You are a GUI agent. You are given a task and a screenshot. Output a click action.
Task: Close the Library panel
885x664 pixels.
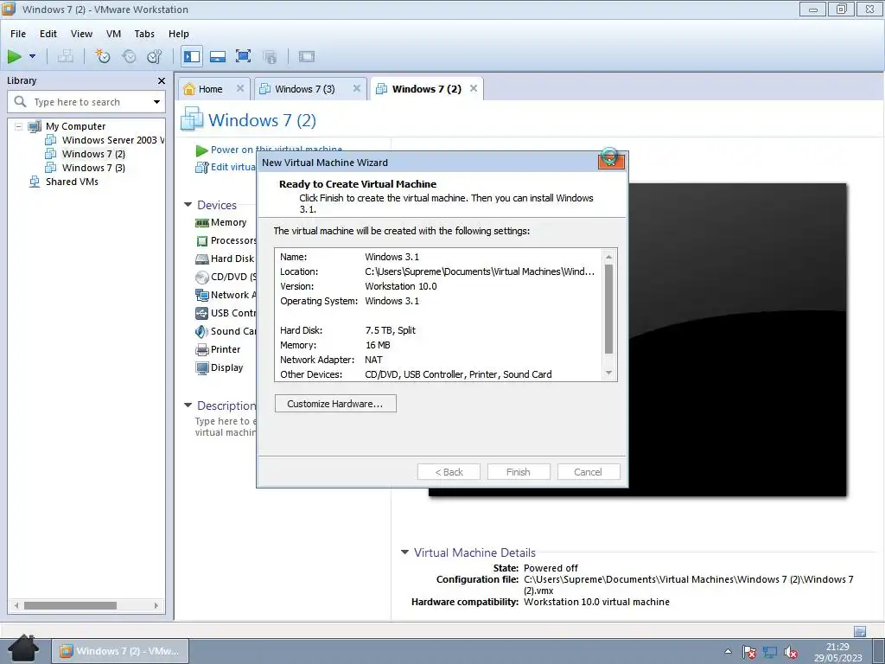pyautogui.click(x=162, y=80)
